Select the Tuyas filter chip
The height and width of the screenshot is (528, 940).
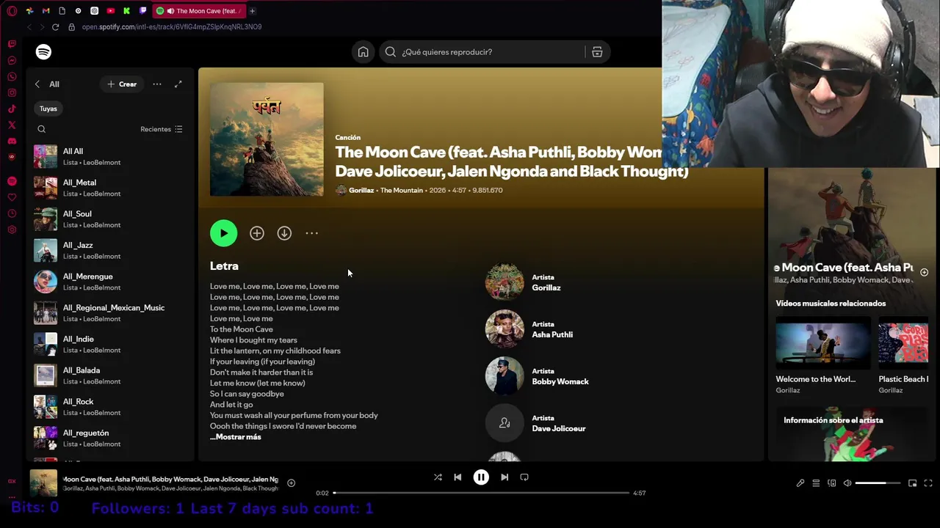(x=48, y=109)
